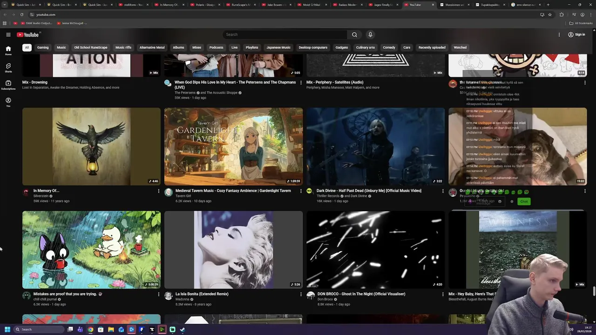
Task: Open Steam from the taskbar
Action: coord(183,329)
